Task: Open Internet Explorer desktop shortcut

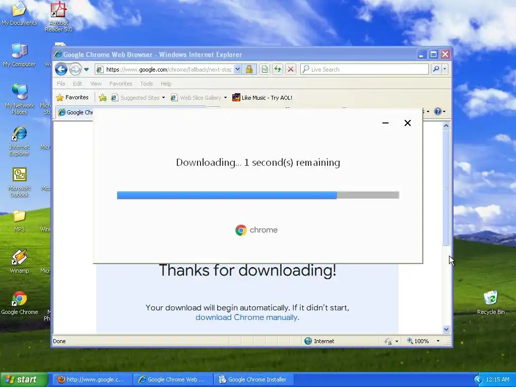Action: click(19, 141)
